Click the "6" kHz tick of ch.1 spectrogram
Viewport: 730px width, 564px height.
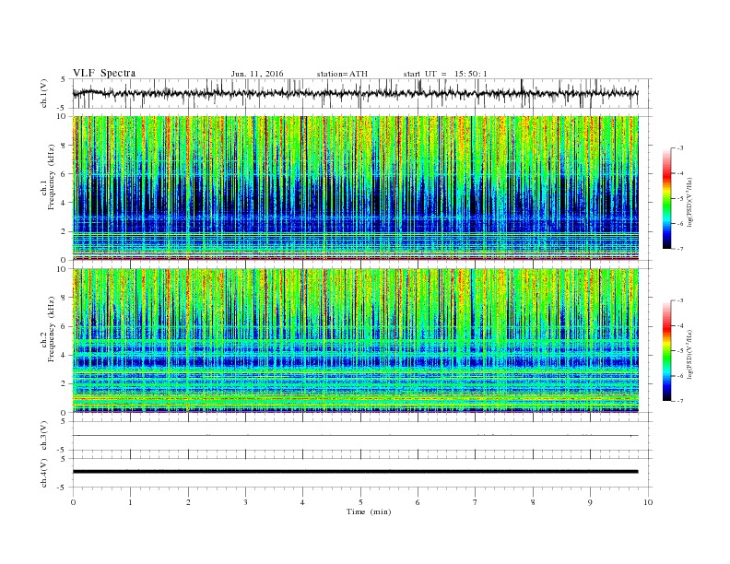tap(64, 174)
